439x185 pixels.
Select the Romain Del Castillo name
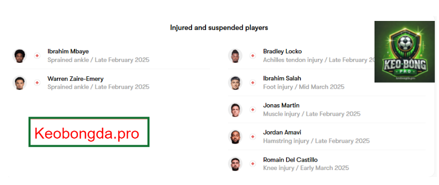click(x=290, y=160)
